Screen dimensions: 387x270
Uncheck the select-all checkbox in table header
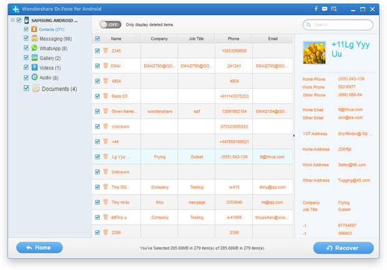pyautogui.click(x=97, y=39)
